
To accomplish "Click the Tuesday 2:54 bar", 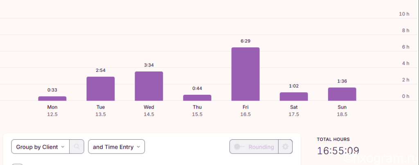I will (x=101, y=89).
